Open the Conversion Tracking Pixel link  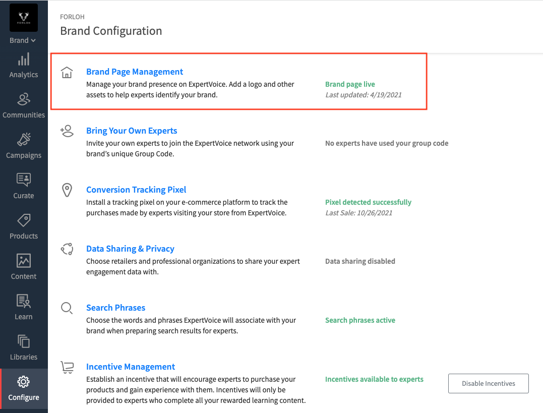pyautogui.click(x=136, y=190)
